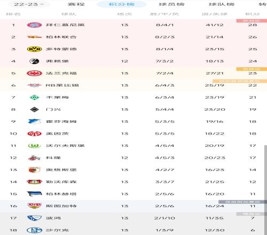This screenshot has width=267, height=235.
Task: Switch to the 赛程 tab
Action: [76, 4]
